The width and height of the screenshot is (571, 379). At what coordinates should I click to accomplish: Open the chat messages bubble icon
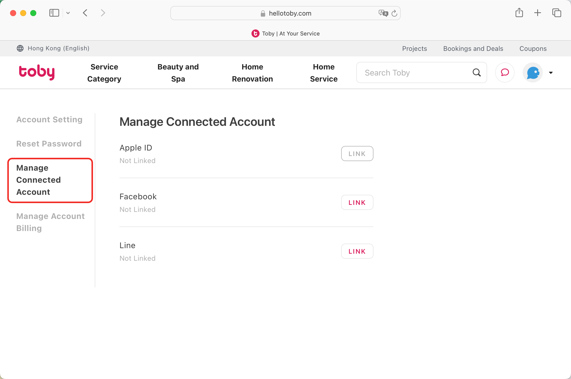click(505, 72)
